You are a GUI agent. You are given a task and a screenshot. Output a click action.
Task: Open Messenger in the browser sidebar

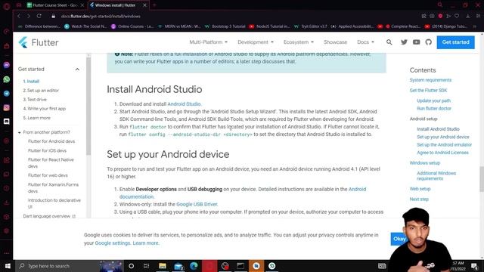pyautogui.click(x=7, y=65)
